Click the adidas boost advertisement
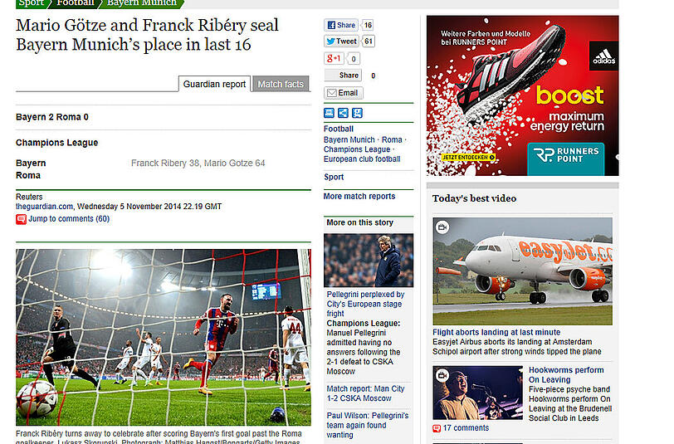Image resolution: width=674 pixels, height=444 pixels. [x=523, y=95]
